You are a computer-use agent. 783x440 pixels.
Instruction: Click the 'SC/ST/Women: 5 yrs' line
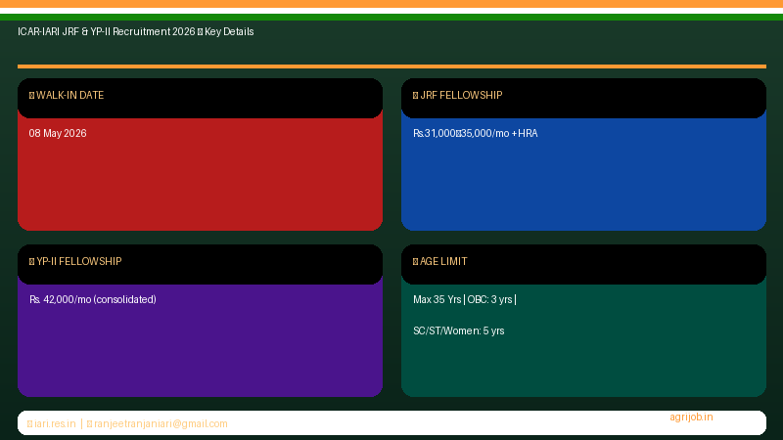458,330
